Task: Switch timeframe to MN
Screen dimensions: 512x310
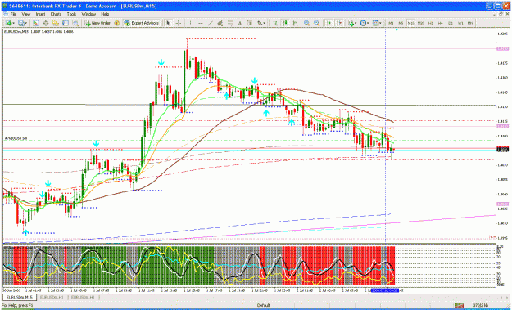Action: point(470,23)
